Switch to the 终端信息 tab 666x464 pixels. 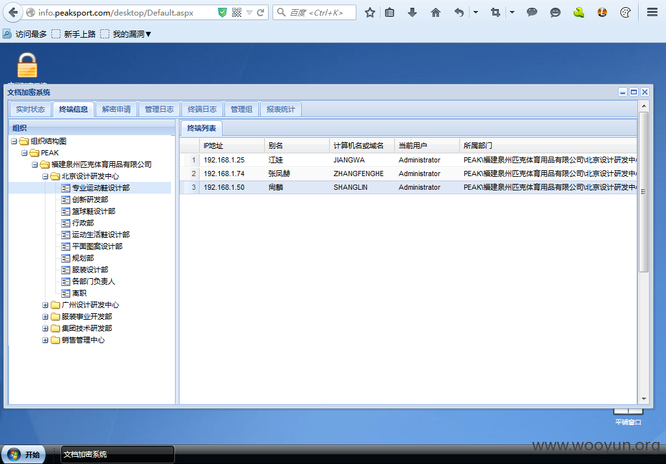[x=73, y=110]
